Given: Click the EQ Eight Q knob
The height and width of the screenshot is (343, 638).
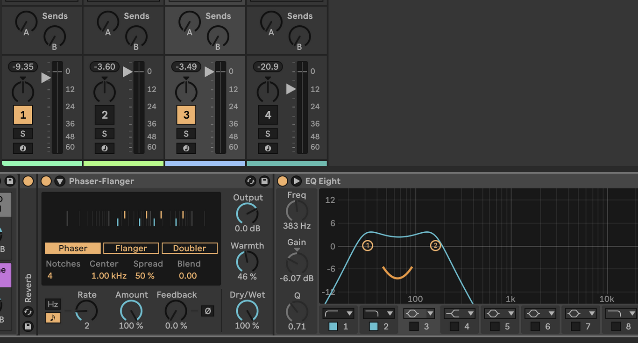Looking at the screenshot, I should click(x=297, y=312).
